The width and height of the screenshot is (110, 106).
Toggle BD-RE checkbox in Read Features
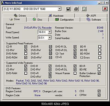[100, 50]
